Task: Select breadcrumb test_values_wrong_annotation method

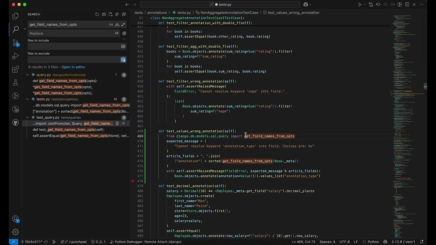Action: coord(291,13)
